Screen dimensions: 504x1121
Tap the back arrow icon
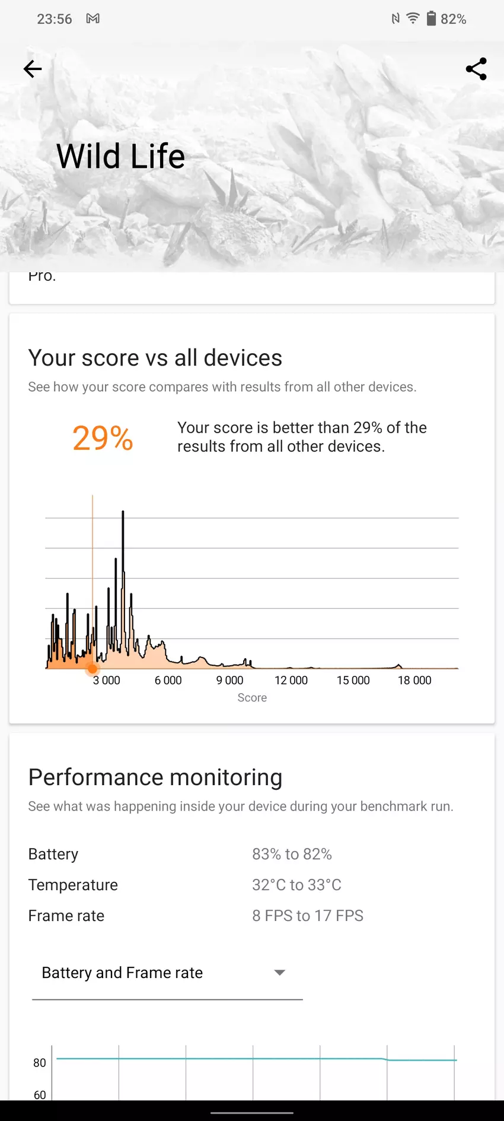click(x=33, y=69)
